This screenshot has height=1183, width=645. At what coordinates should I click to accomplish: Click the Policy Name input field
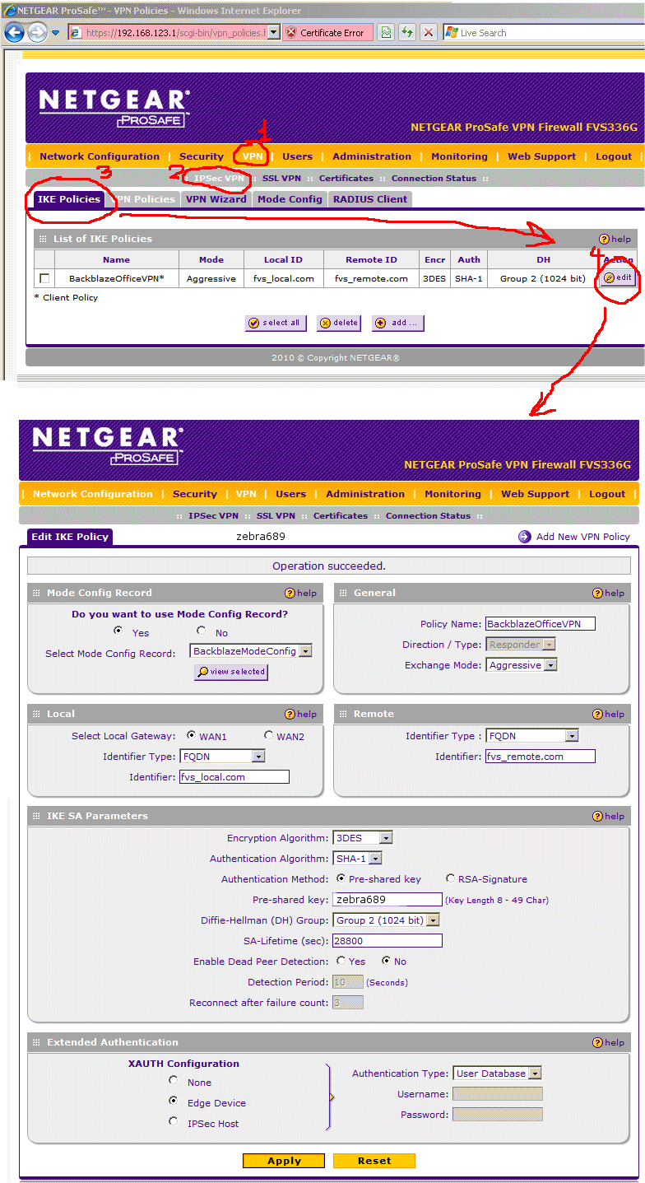tap(541, 624)
